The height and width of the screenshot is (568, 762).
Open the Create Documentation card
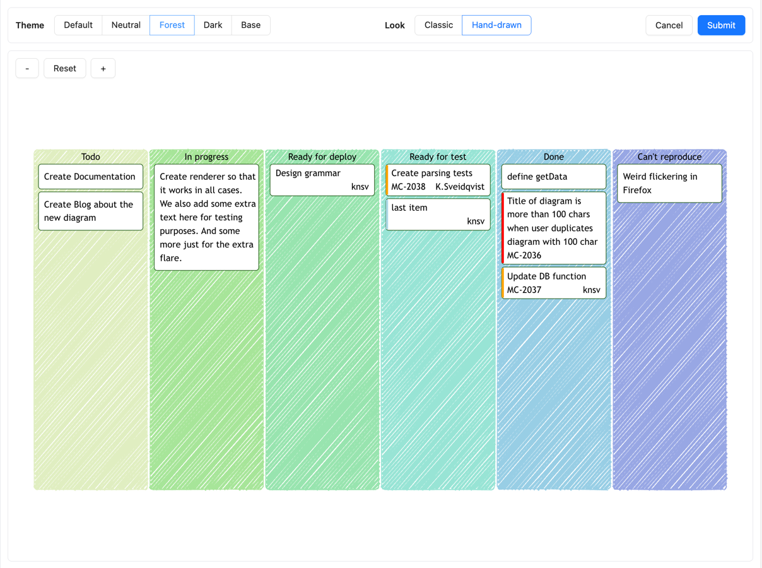click(90, 177)
